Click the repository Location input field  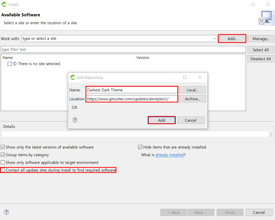point(132,99)
